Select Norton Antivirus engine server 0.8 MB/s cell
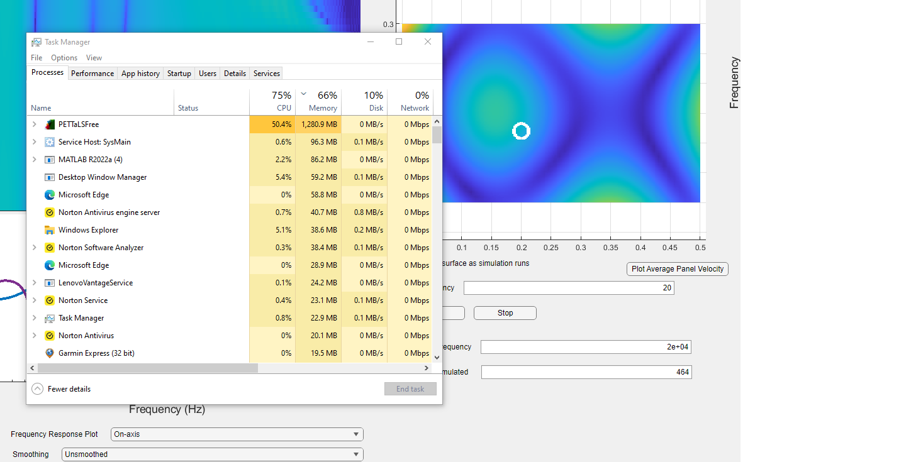This screenshot has height=462, width=911. (364, 212)
